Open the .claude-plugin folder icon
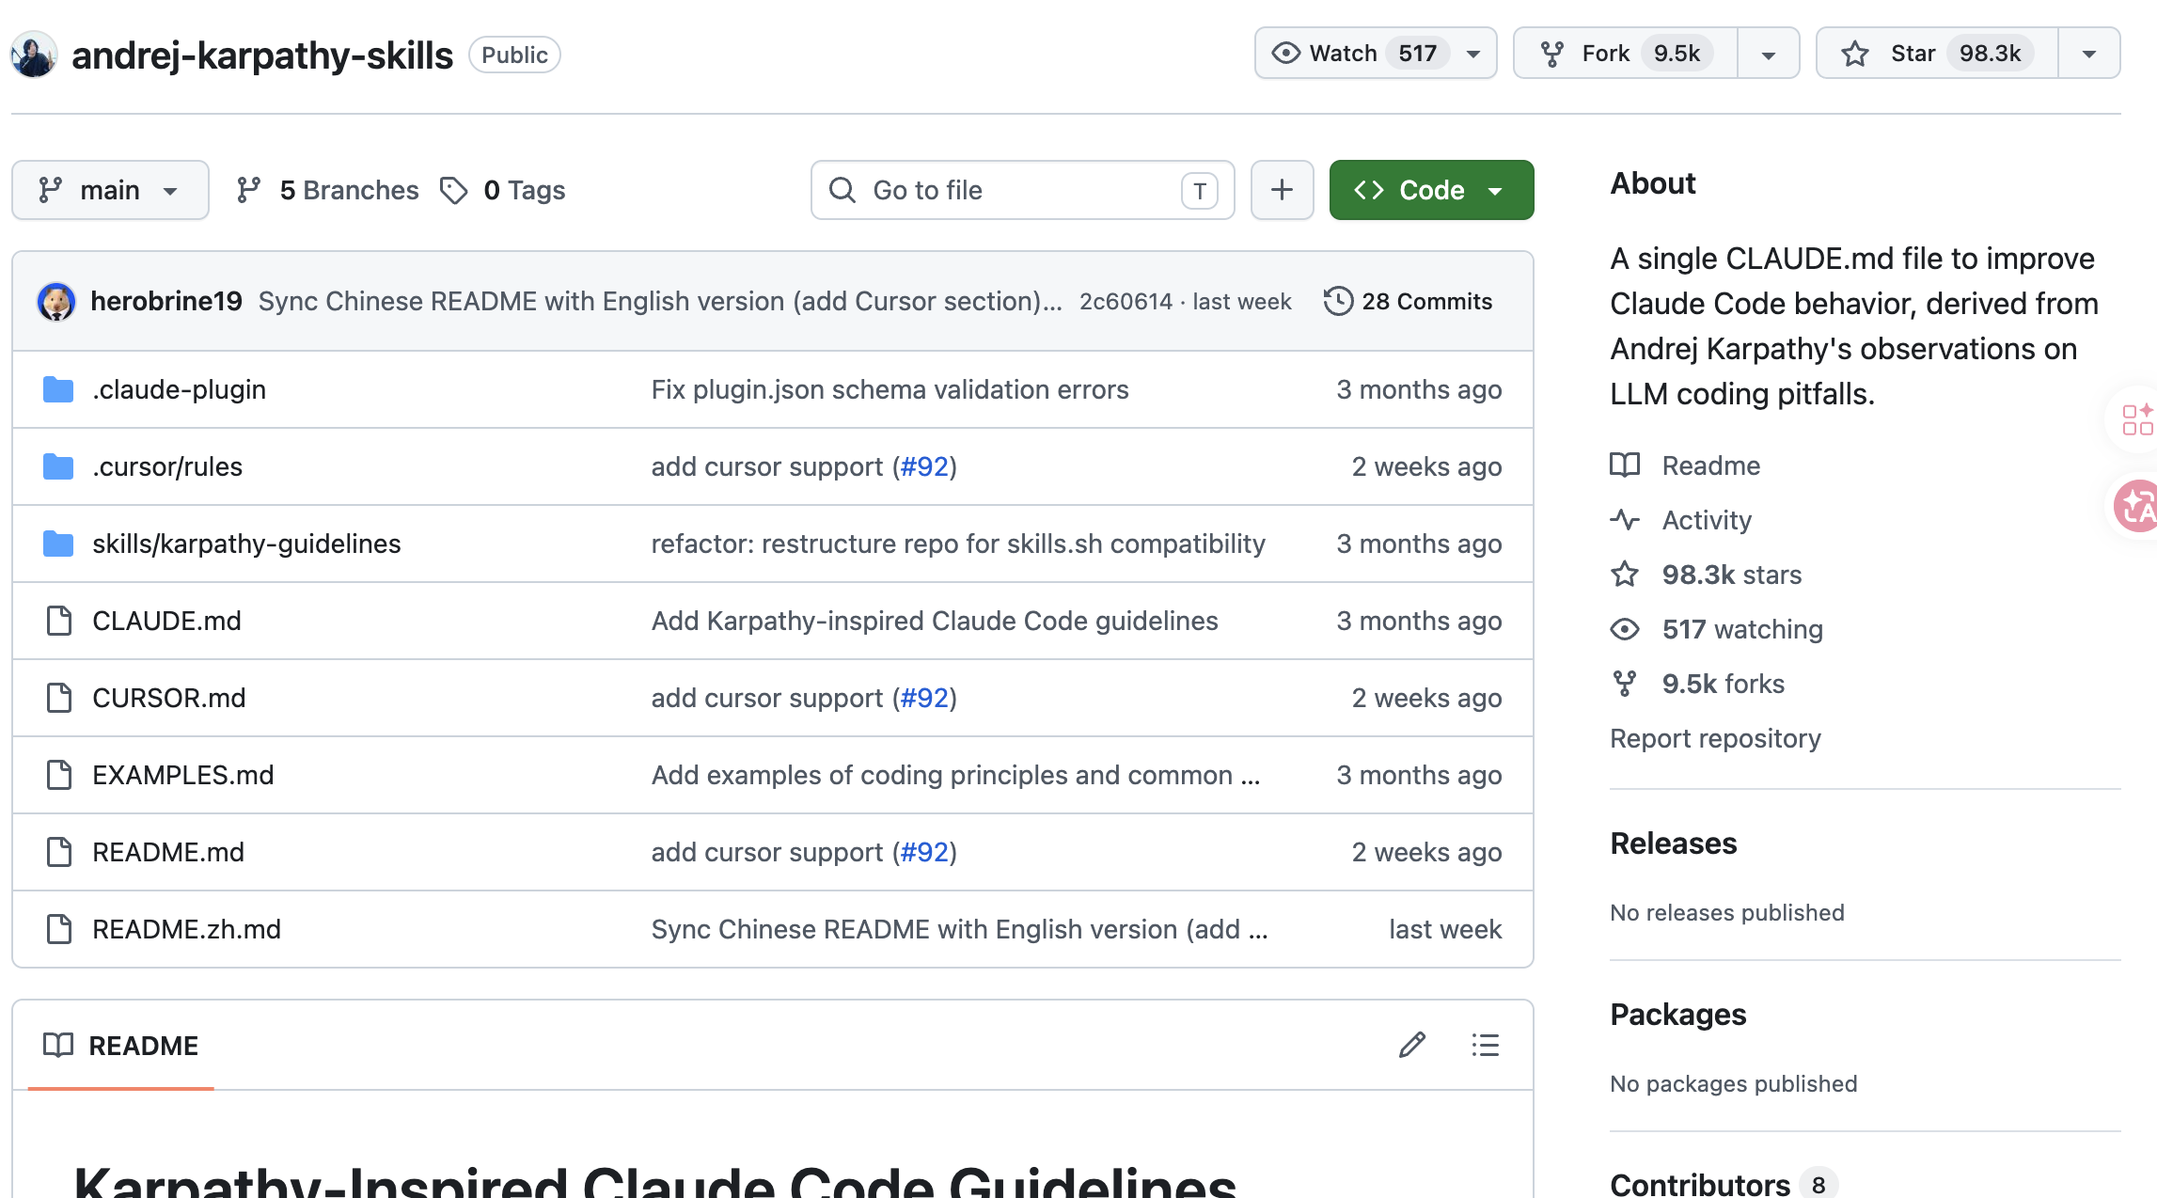The height and width of the screenshot is (1198, 2157). (x=58, y=389)
